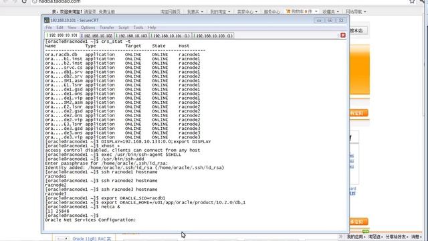Open the Help menu in SecureCRT
Viewport: 428px width, 241px height.
pyautogui.click(x=152, y=27)
